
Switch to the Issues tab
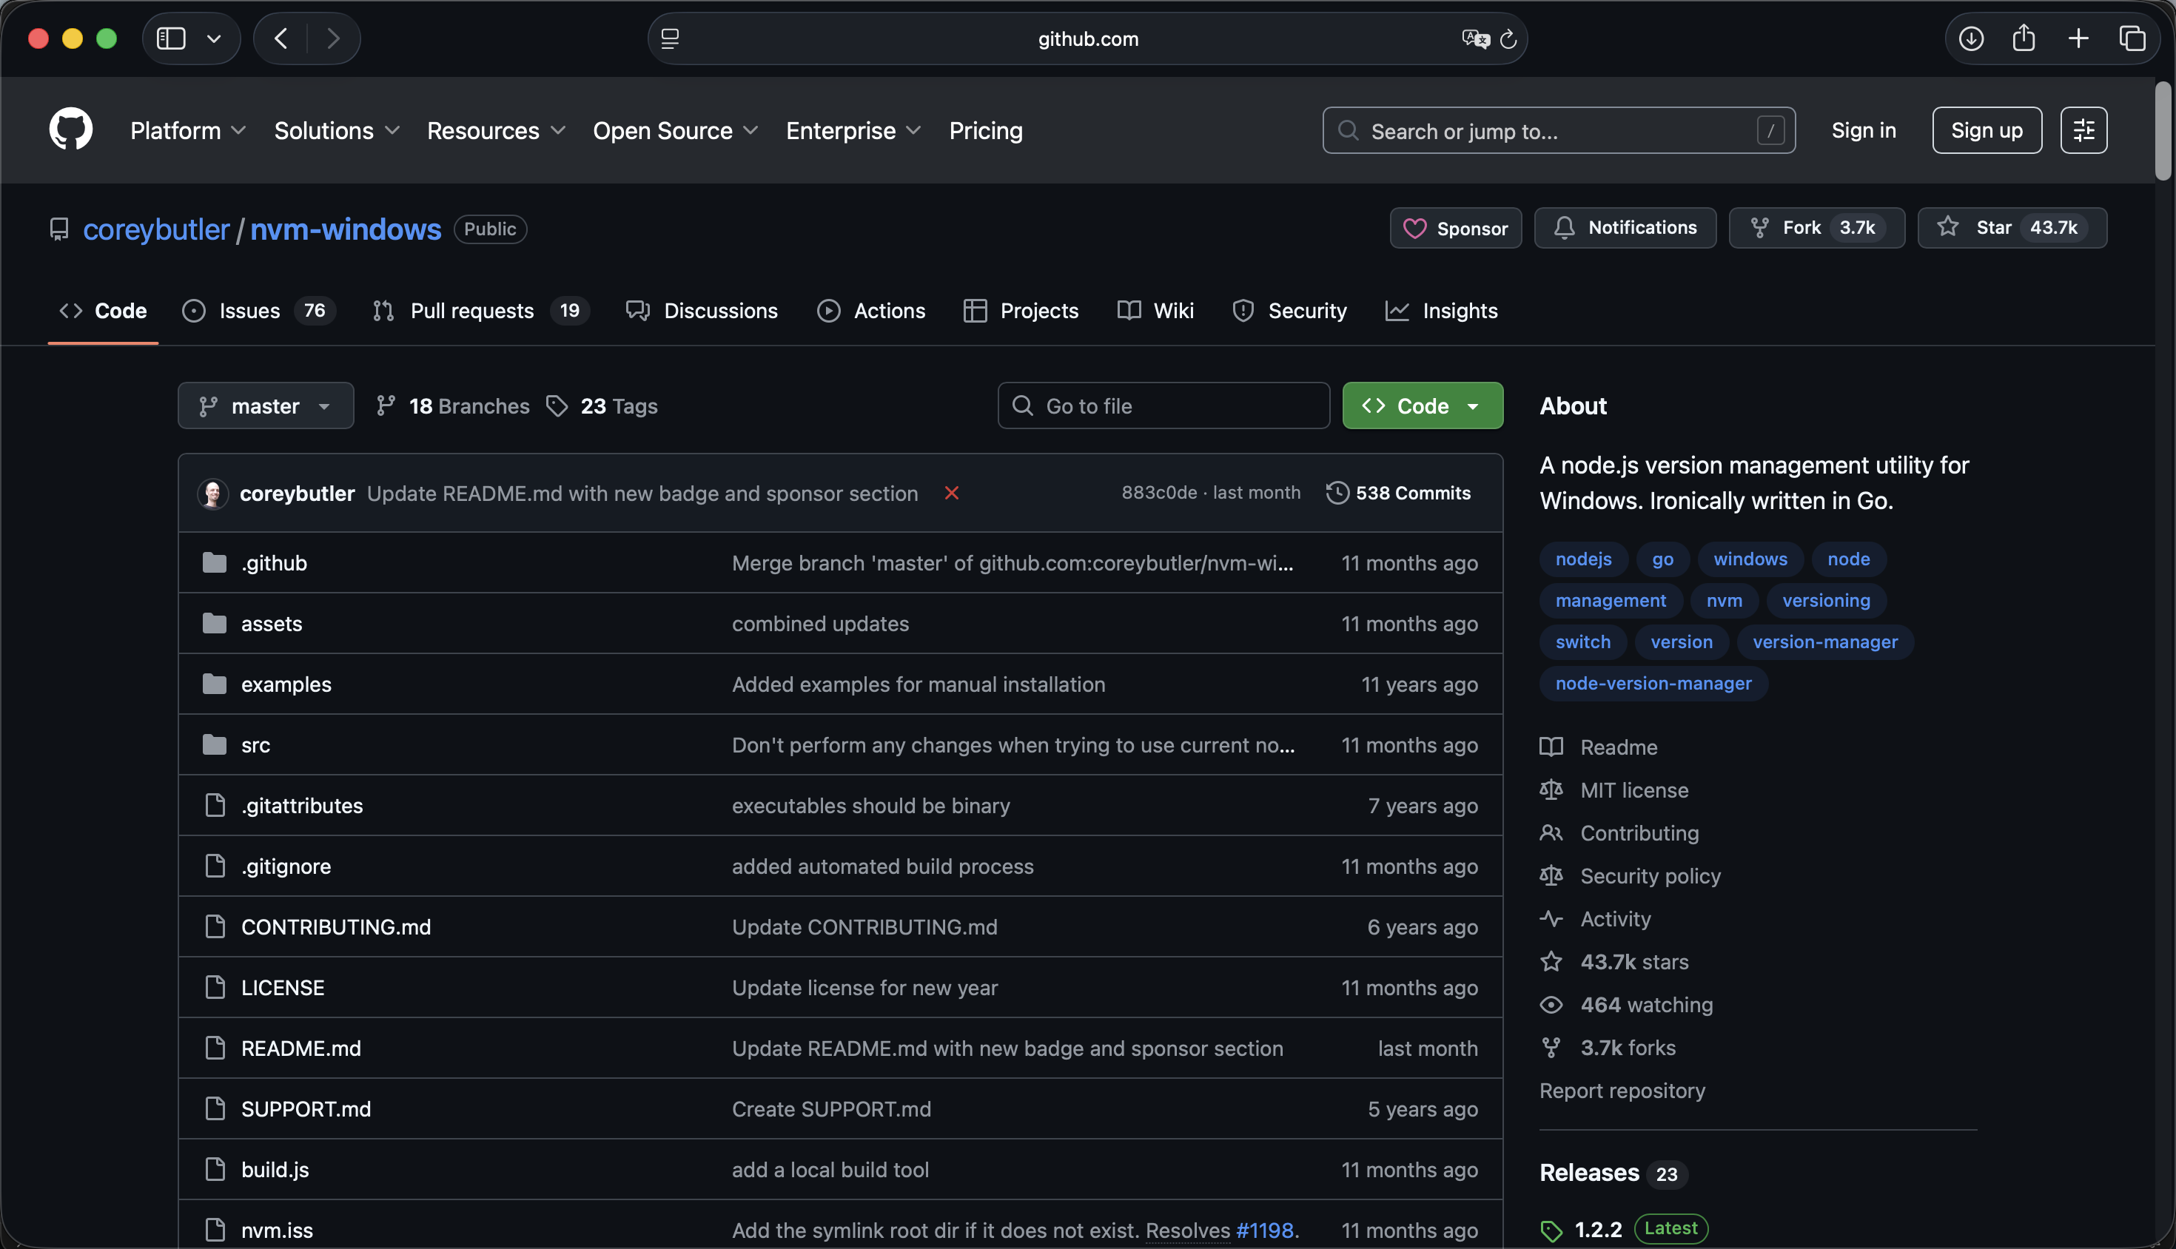pos(249,311)
